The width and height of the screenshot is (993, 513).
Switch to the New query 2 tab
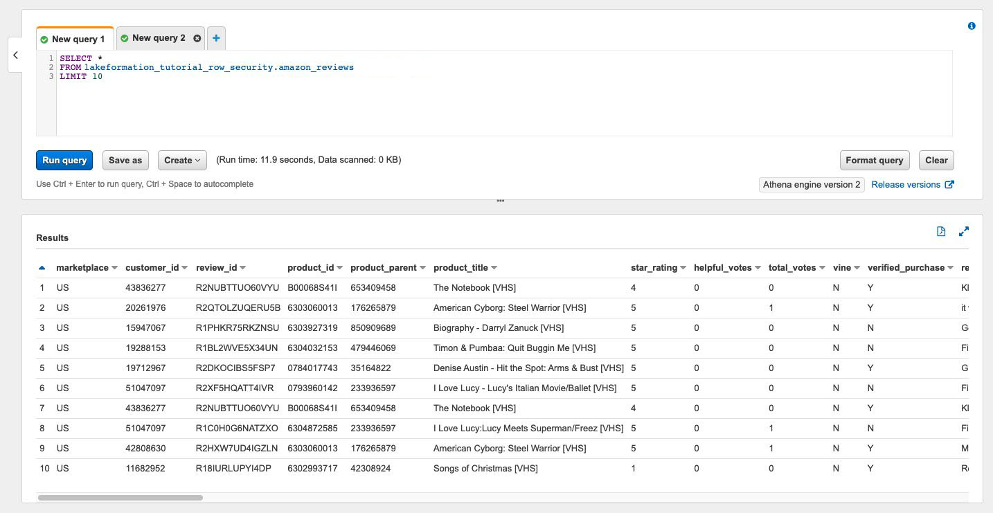coord(158,38)
